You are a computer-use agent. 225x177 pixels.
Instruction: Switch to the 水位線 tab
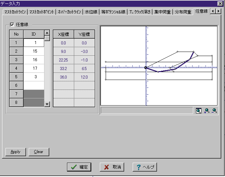pos(91,12)
